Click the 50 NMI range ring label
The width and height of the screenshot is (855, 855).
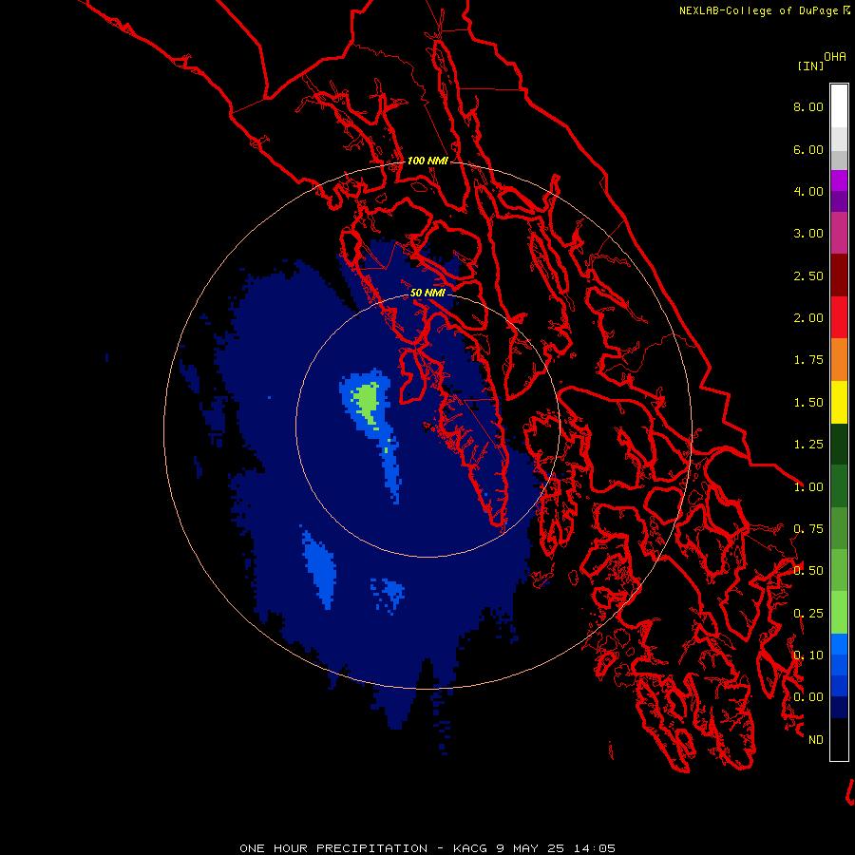[x=427, y=293]
